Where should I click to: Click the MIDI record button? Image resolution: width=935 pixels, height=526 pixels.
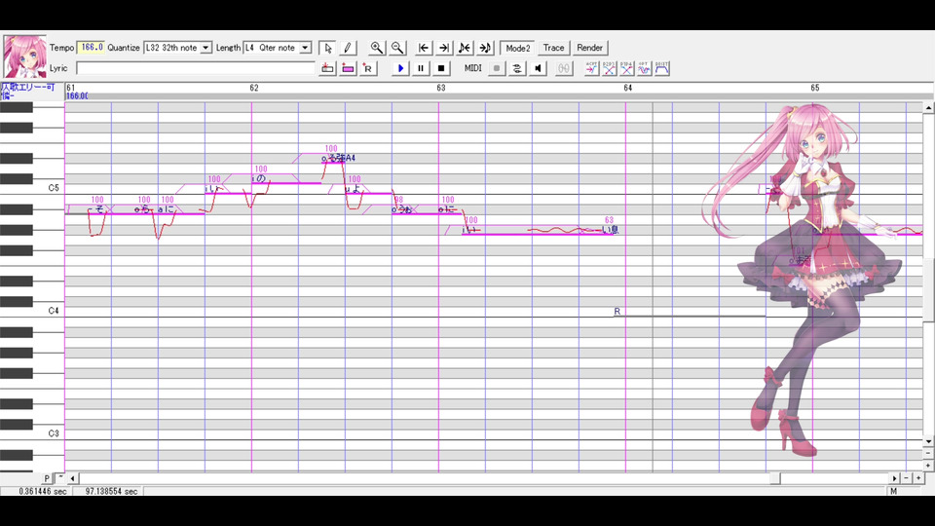click(x=496, y=68)
